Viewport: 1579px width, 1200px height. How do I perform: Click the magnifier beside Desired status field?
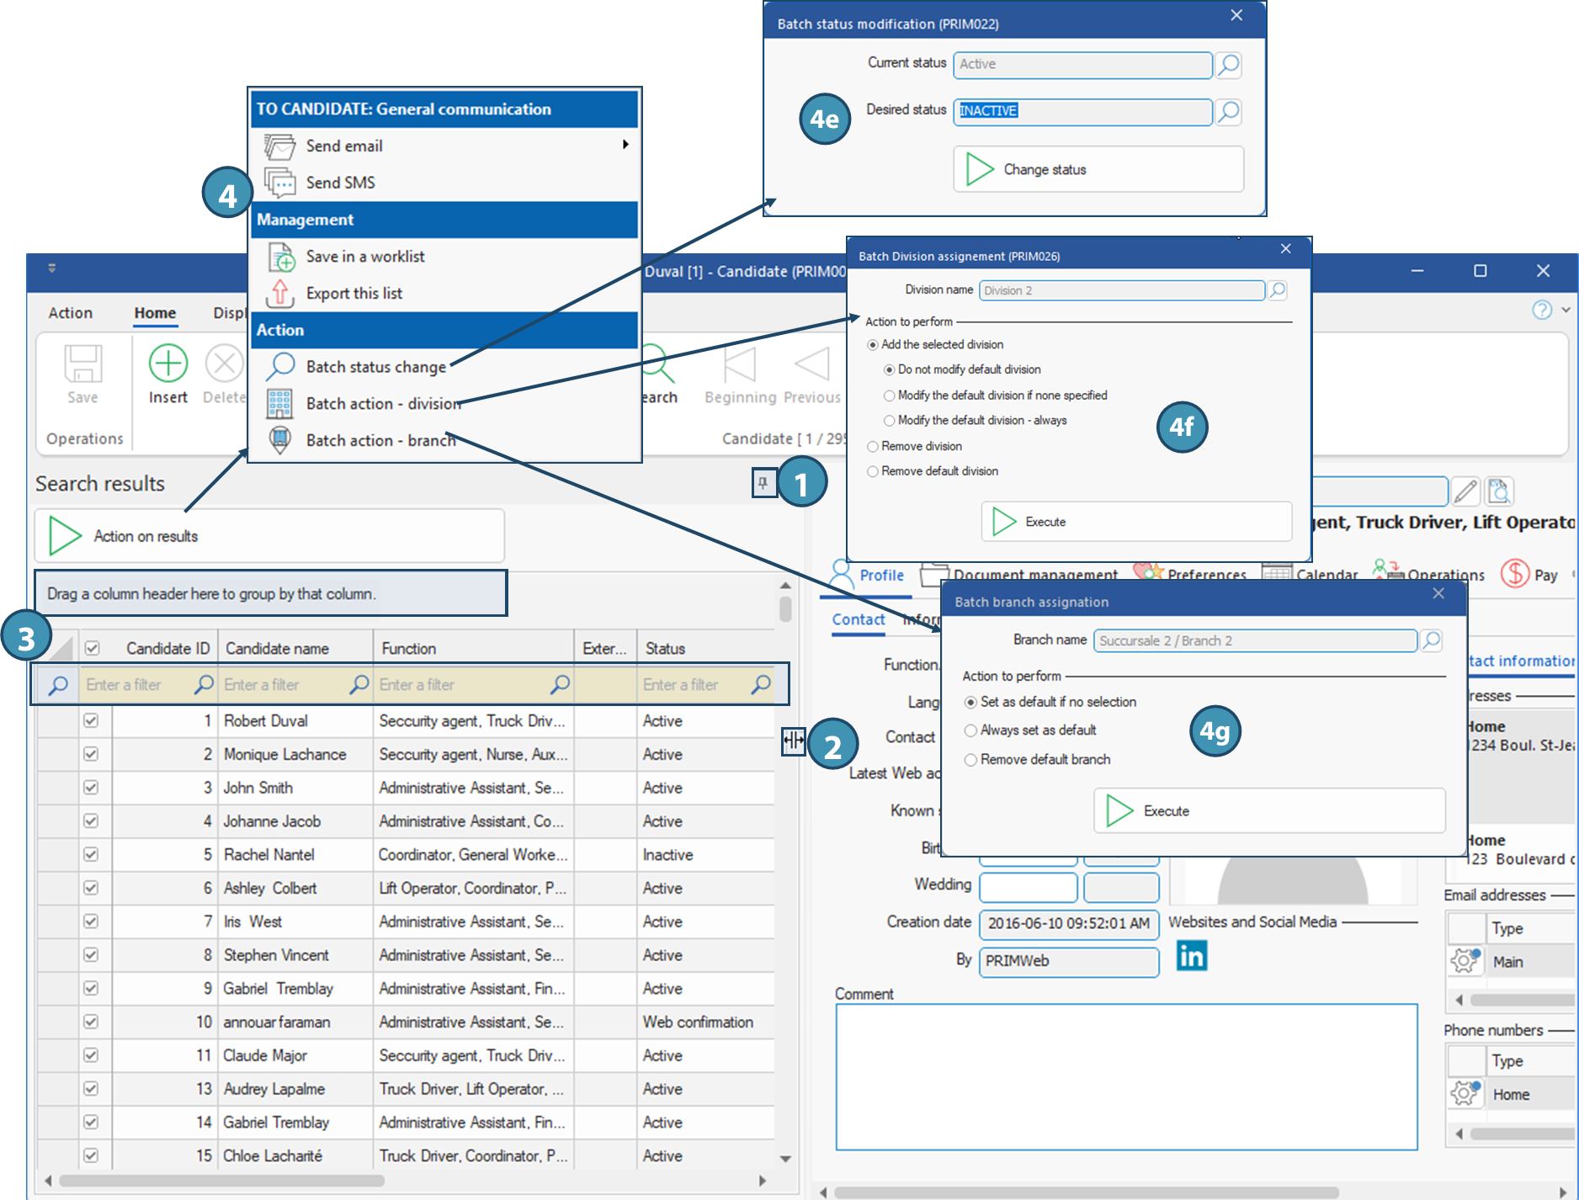pyautogui.click(x=1229, y=111)
